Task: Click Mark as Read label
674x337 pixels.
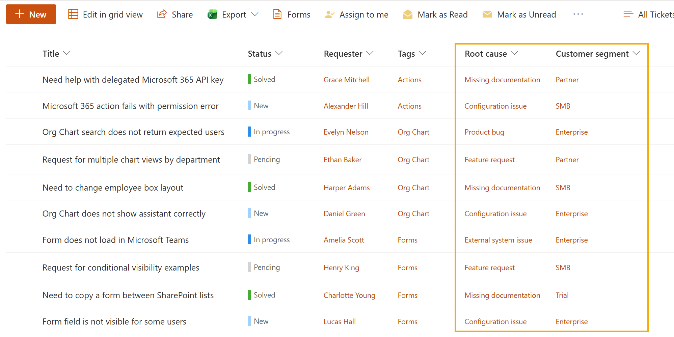Action: [442, 15]
